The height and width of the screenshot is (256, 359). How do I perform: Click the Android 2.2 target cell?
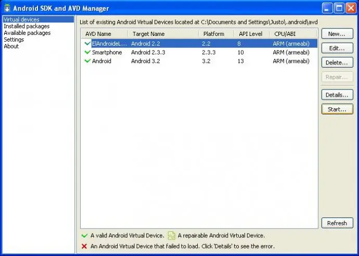coord(146,44)
